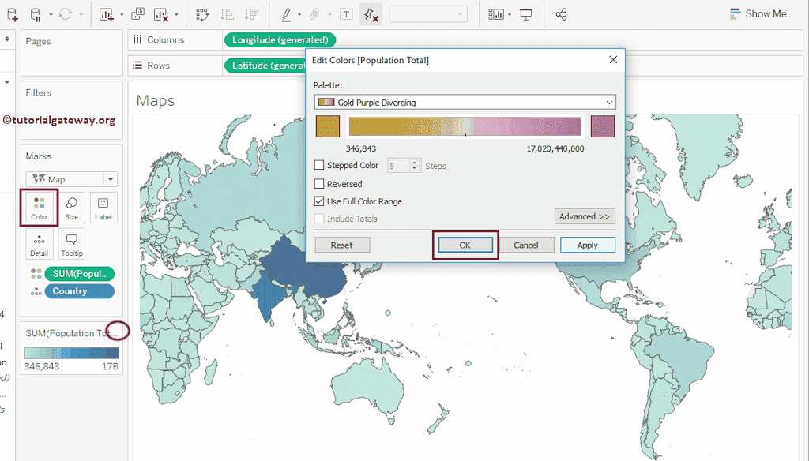809x461 pixels.
Task: Increase Steps value with the stepper arrow
Action: click(x=414, y=162)
